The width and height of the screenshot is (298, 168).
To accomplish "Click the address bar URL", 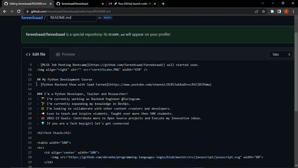I will [71, 11].
